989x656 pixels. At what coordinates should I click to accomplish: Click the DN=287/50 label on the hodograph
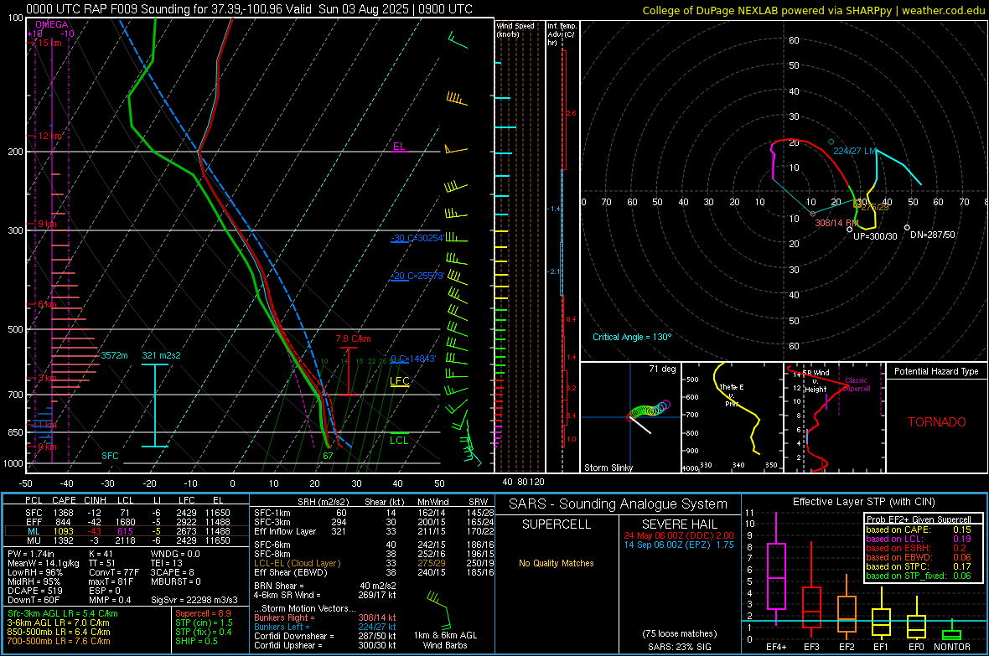[933, 235]
